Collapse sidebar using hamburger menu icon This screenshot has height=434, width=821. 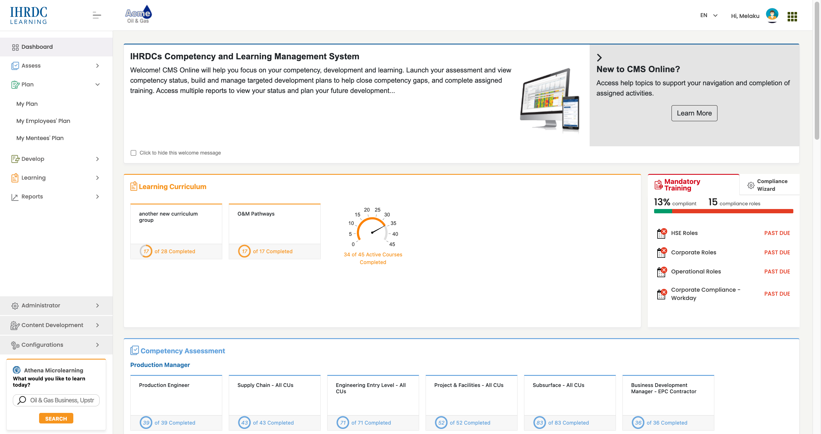[97, 15]
